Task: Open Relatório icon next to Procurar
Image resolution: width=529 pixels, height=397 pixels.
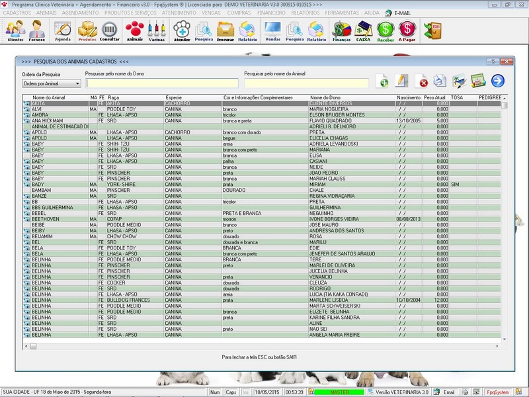Action: click(247, 31)
